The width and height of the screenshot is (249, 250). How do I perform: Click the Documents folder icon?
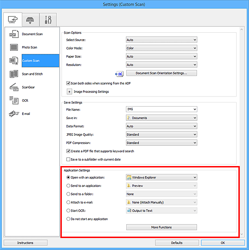coord(129,118)
